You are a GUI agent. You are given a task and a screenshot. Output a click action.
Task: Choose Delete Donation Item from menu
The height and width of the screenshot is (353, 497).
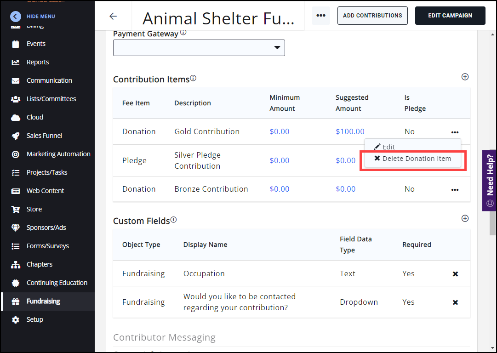(x=412, y=159)
